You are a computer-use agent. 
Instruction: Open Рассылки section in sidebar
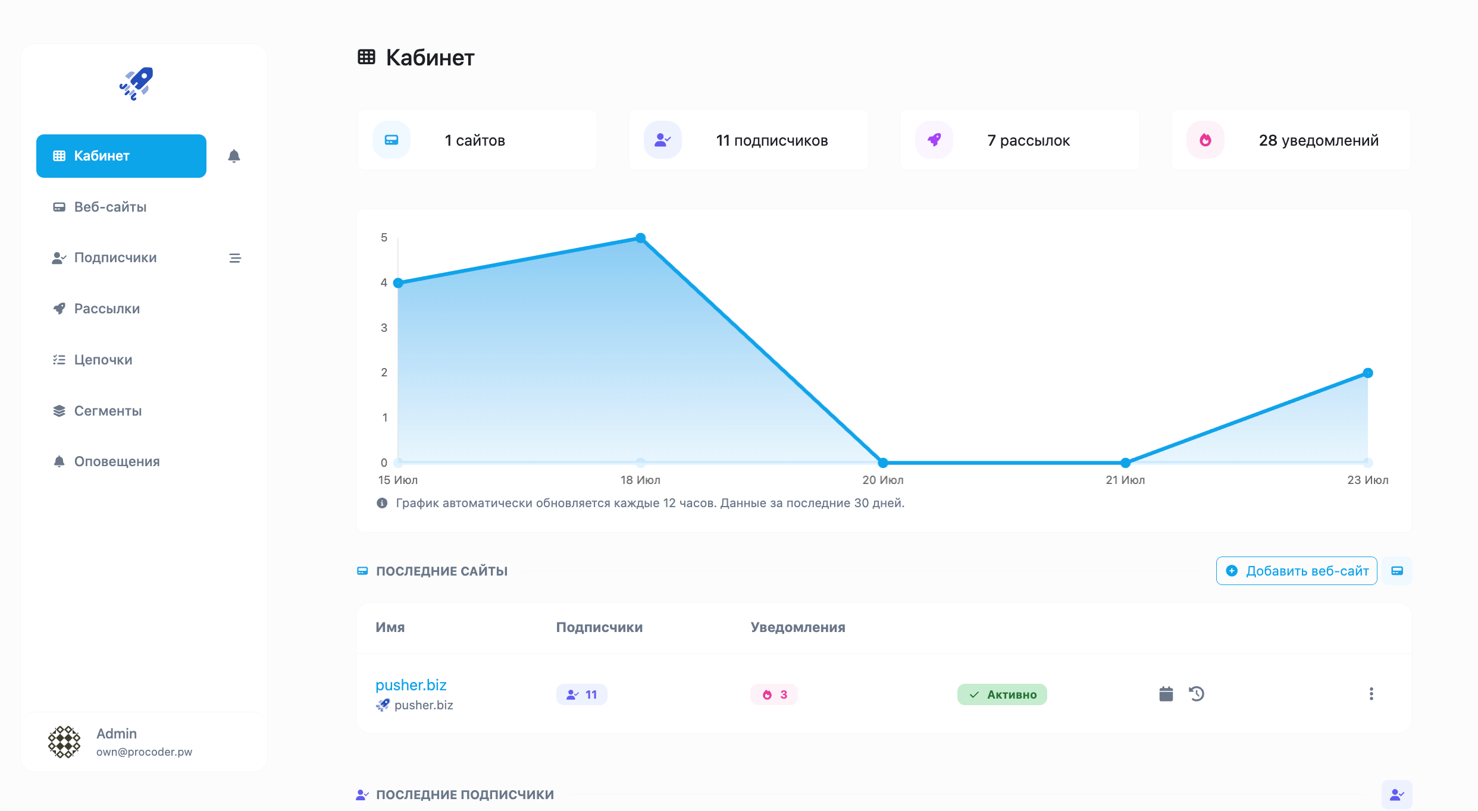107,309
